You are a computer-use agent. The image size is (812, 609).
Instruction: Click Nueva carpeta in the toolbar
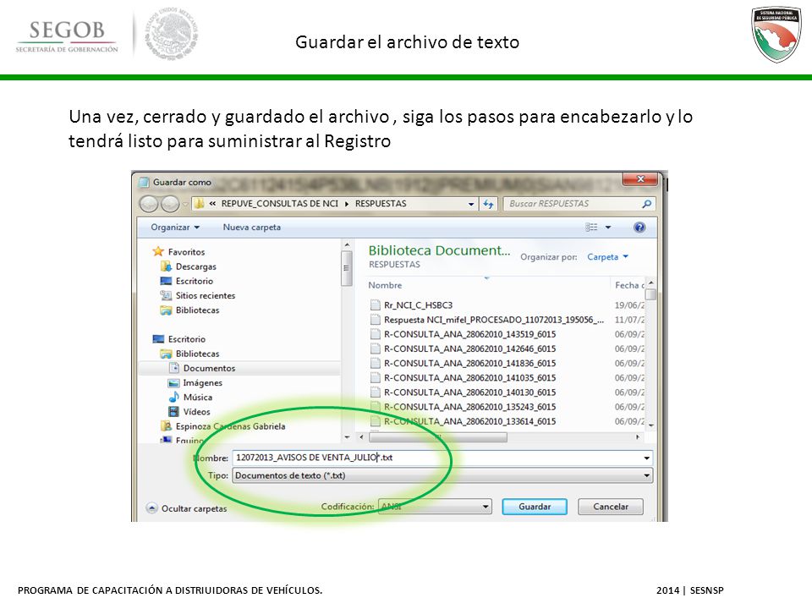[252, 228]
